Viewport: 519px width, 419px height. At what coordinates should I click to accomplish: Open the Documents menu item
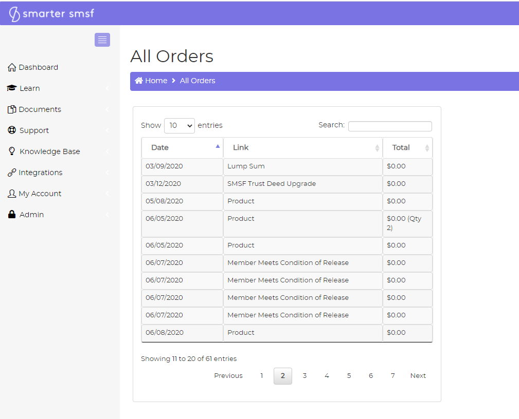point(40,109)
